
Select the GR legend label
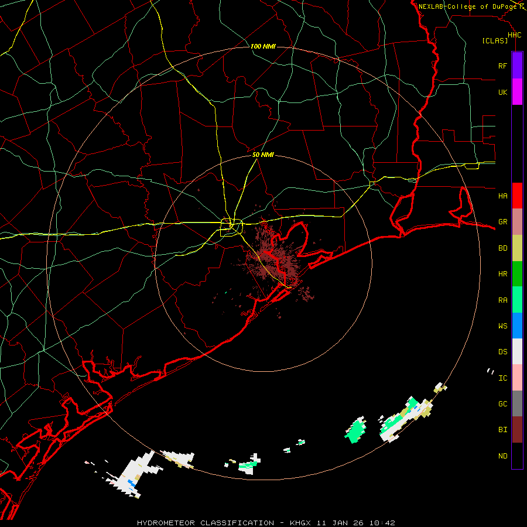[x=502, y=222]
